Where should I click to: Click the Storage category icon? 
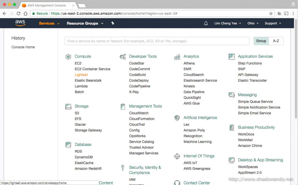68,107
